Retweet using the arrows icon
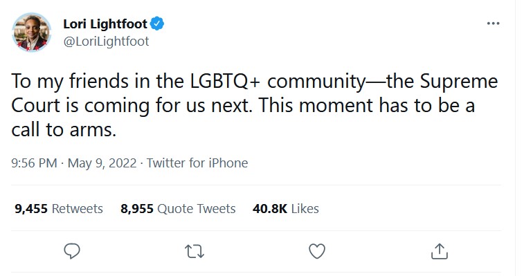 [195, 252]
